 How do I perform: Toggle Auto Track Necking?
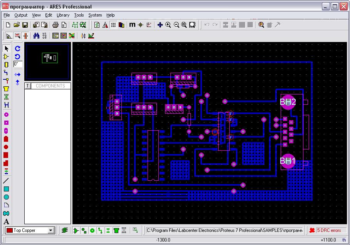26,36
